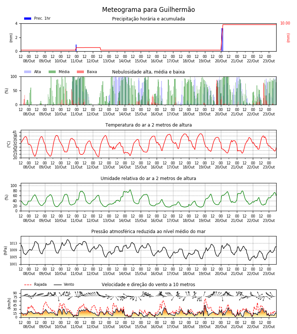Image resolution: width=297 pixels, height=334 pixels.
Task: Click the tall blue precipitation bar near 20/Out
Action: pos(222,40)
